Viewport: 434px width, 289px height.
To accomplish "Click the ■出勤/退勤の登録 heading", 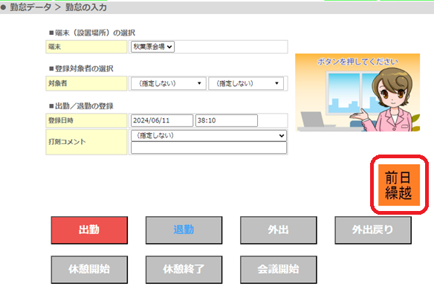I will [x=81, y=106].
